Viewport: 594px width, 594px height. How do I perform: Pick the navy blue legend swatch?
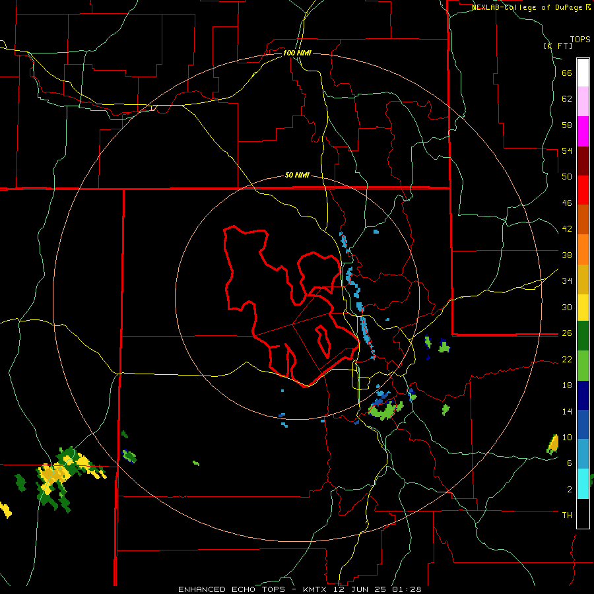(x=583, y=395)
